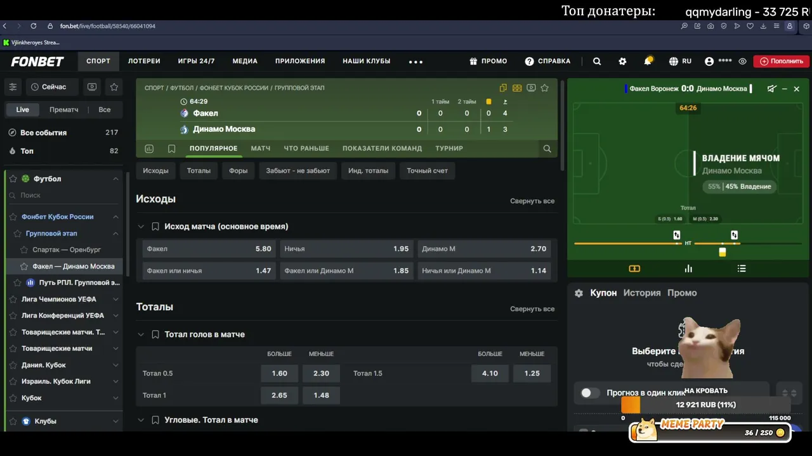Click Свернуть все next to Исходы
The image size is (812, 456).
pos(532,201)
